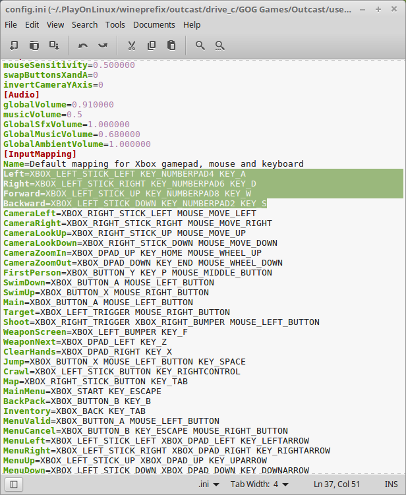Click the SwimDown= mapping line
The width and height of the screenshot is (406, 495).
coord(109,283)
